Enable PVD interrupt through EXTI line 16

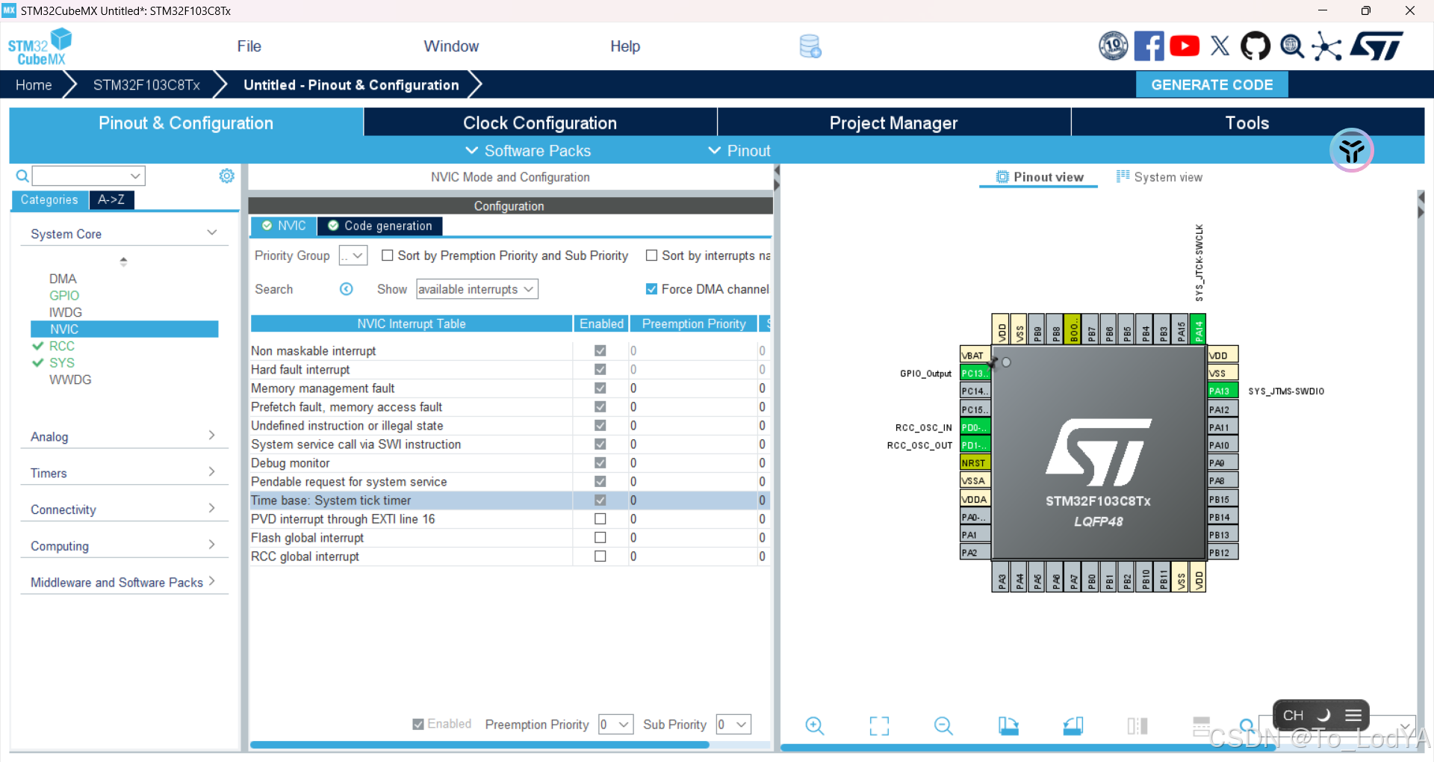(600, 518)
